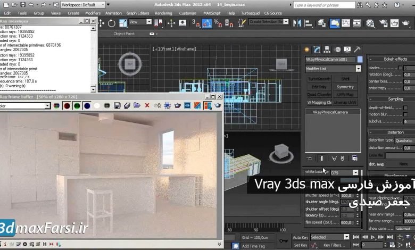The width and height of the screenshot is (415, 250).
Task: Collapse the Distortion rollout
Action: (x=370, y=132)
